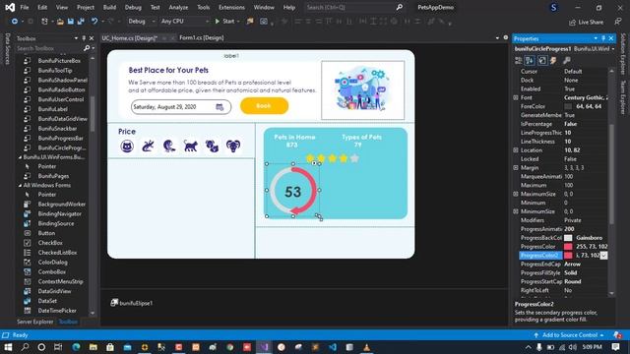
Task: Click Add to Source Control
Action: pyautogui.click(x=569, y=335)
